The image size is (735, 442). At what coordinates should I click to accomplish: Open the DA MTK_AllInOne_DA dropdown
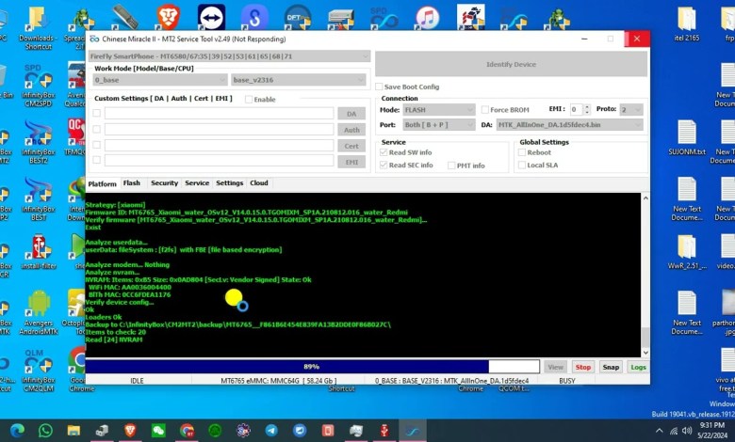pos(569,125)
